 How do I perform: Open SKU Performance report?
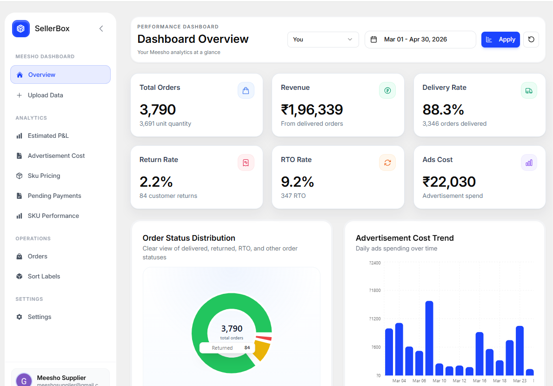tap(60, 216)
